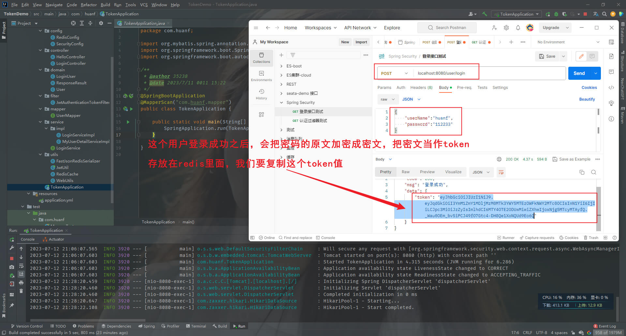Open the Console in Postman footer
This screenshot has width=626, height=336.
325,238
